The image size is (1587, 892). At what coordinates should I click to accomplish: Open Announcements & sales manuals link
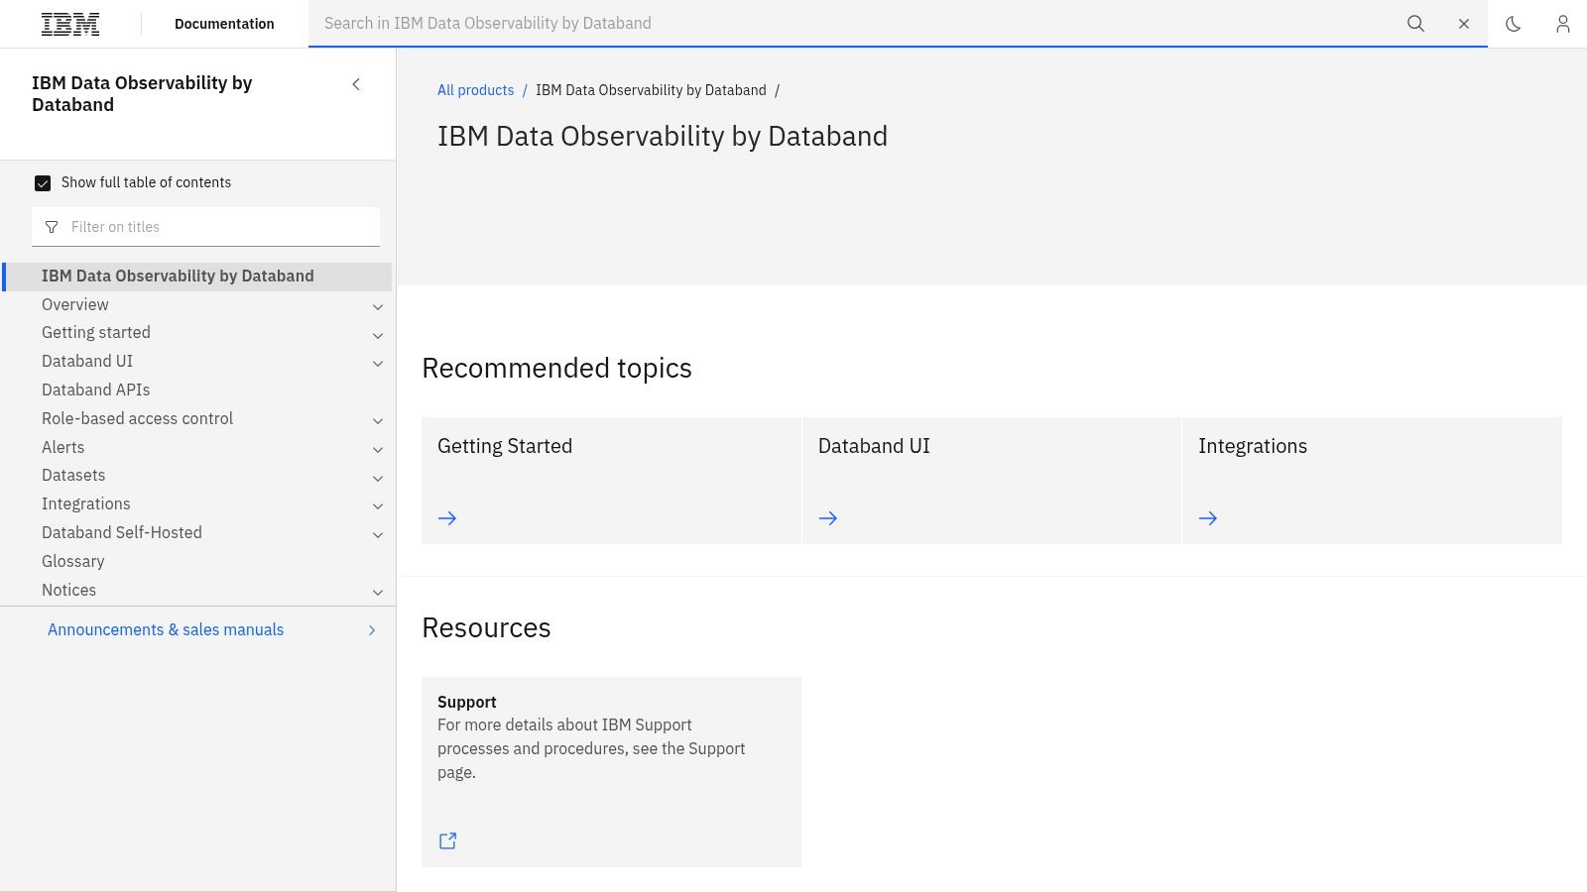point(166,629)
